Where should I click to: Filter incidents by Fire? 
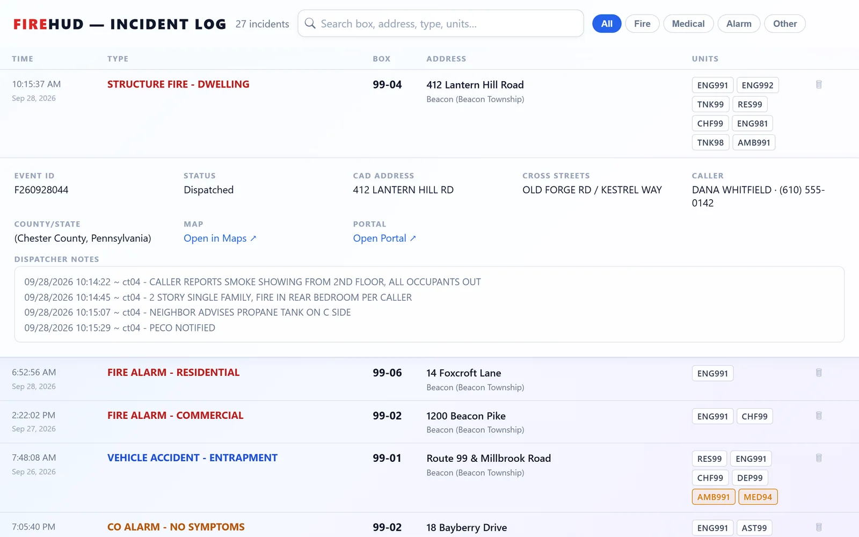pyautogui.click(x=642, y=24)
